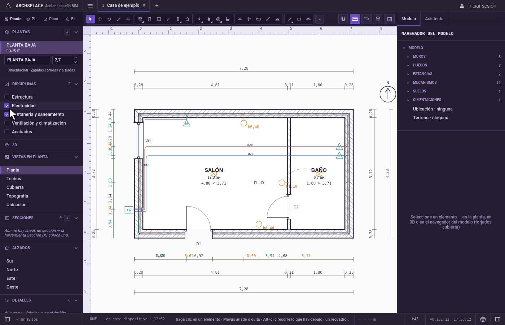Open the Cubierta plan view

click(41, 187)
